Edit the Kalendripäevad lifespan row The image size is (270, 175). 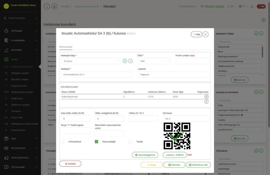pyautogui.click(x=206, y=97)
